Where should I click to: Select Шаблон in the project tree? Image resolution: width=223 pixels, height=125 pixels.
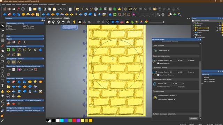200,33
